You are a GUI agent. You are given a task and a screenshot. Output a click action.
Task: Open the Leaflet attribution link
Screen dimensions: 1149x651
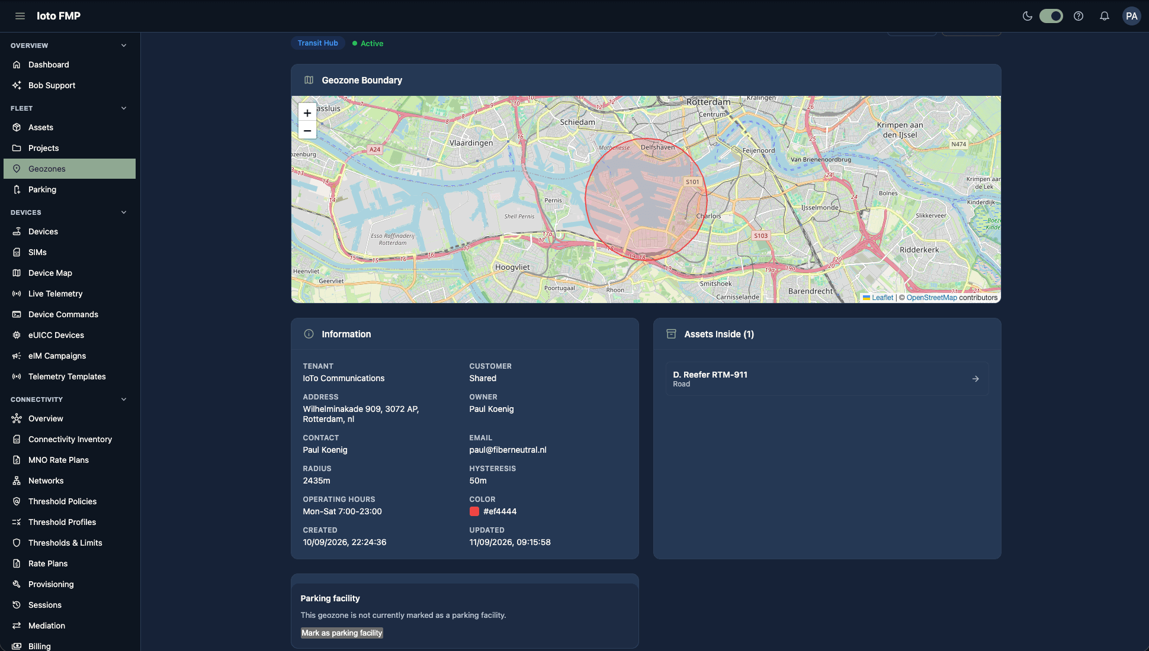coord(882,298)
